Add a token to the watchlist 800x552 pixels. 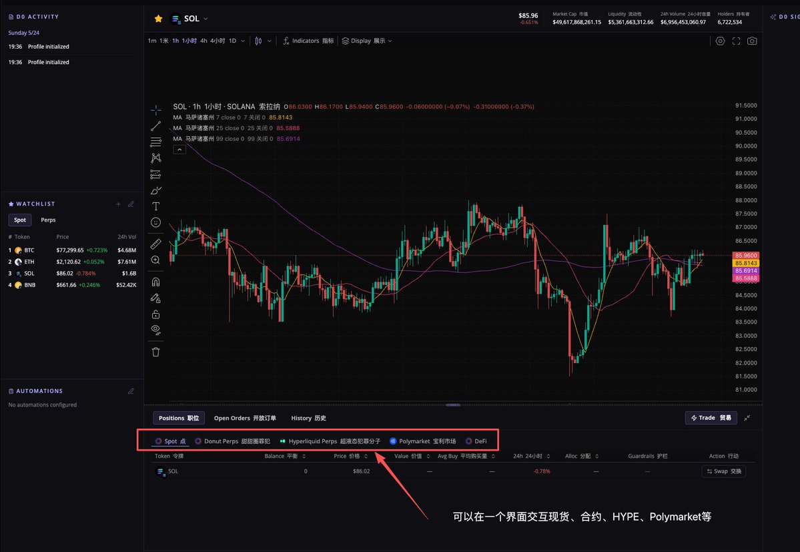pos(118,204)
